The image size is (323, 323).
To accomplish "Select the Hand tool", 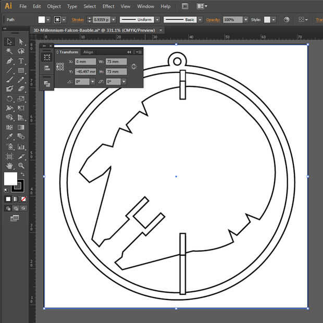I will point(9,166).
